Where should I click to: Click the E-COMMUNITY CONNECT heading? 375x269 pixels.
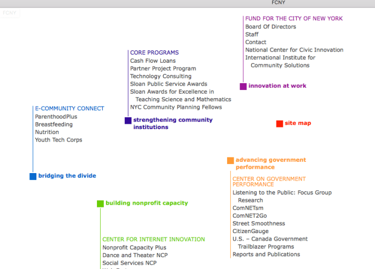pos(70,109)
